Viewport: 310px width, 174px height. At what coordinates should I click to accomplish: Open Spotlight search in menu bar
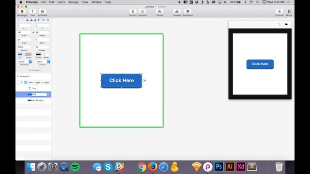pyautogui.click(x=258, y=2)
